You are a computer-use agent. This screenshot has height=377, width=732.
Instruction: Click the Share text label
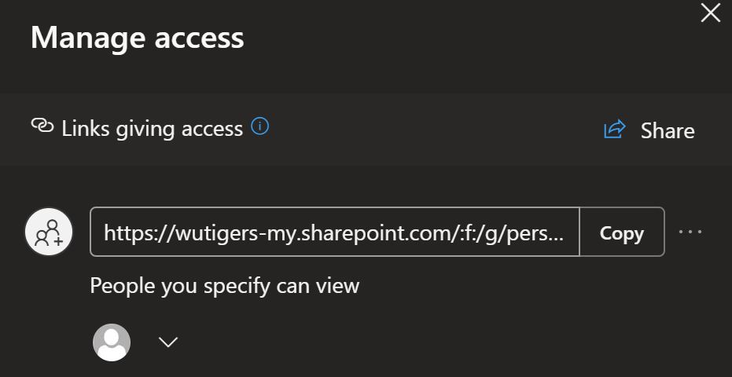(x=667, y=130)
